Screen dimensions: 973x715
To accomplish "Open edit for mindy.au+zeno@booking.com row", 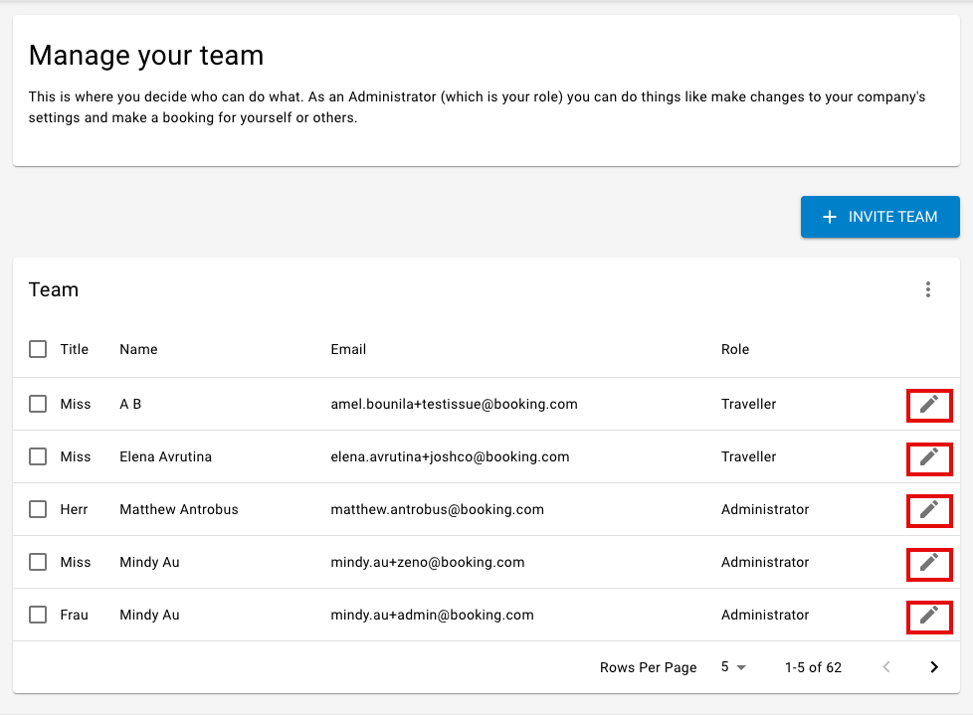I will click(x=929, y=564).
